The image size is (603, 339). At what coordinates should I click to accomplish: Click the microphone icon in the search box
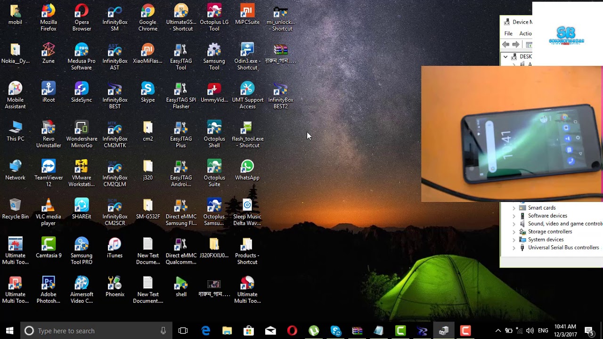tap(163, 331)
